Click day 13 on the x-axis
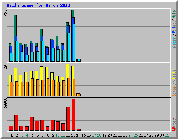The width and height of the screenshot is (178, 139). [73, 135]
